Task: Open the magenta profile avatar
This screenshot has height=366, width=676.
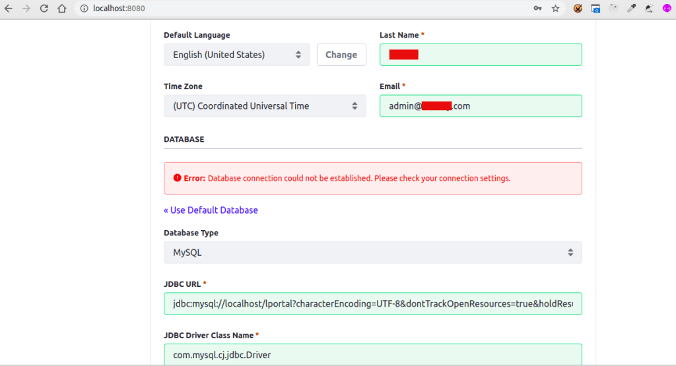Action: pyautogui.click(x=667, y=9)
